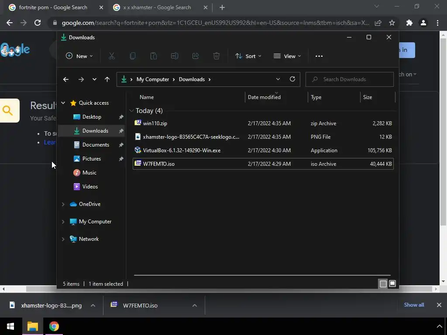Collapse the Today (4) group
The width and height of the screenshot is (447, 335).
pyautogui.click(x=131, y=110)
